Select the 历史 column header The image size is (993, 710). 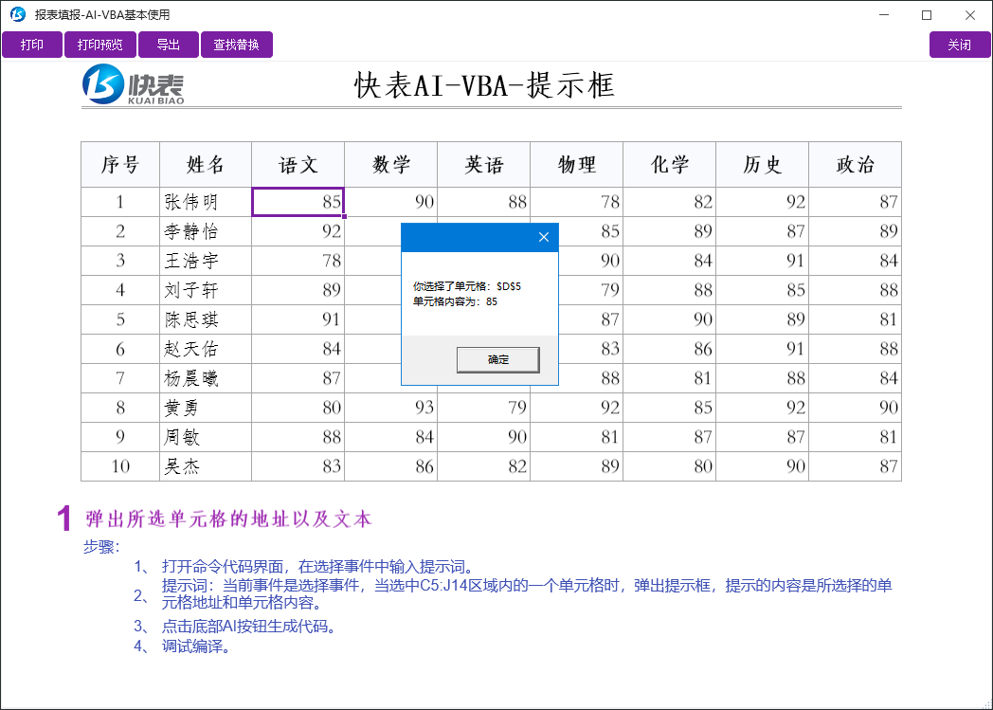(763, 165)
